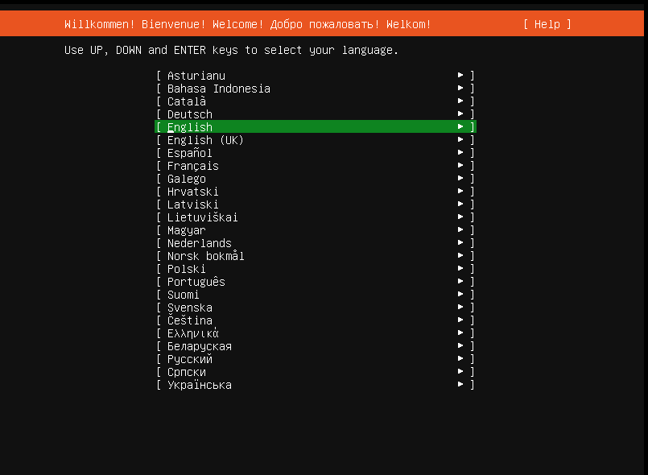Choose Deutsch as installer language
The image size is (648, 475).
coord(316,114)
